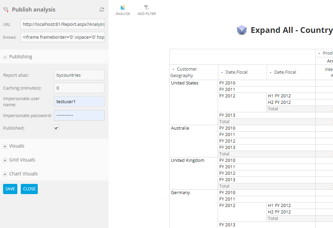
Task: Open the first Date.Fiscal column menu icon
Action: pyautogui.click(x=221, y=72)
